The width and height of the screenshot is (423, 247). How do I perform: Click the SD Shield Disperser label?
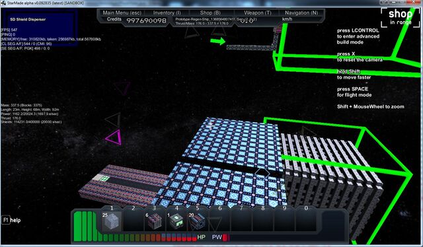[x=28, y=19]
